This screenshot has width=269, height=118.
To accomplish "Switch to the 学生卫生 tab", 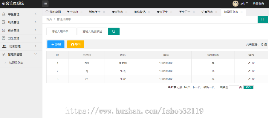I will coord(185,12).
